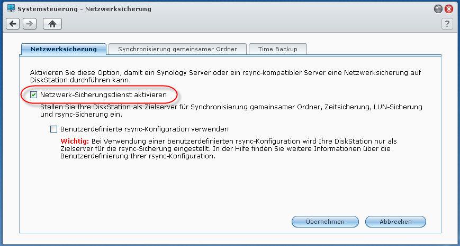Click the red Wichtig: warning text

(x=75, y=141)
